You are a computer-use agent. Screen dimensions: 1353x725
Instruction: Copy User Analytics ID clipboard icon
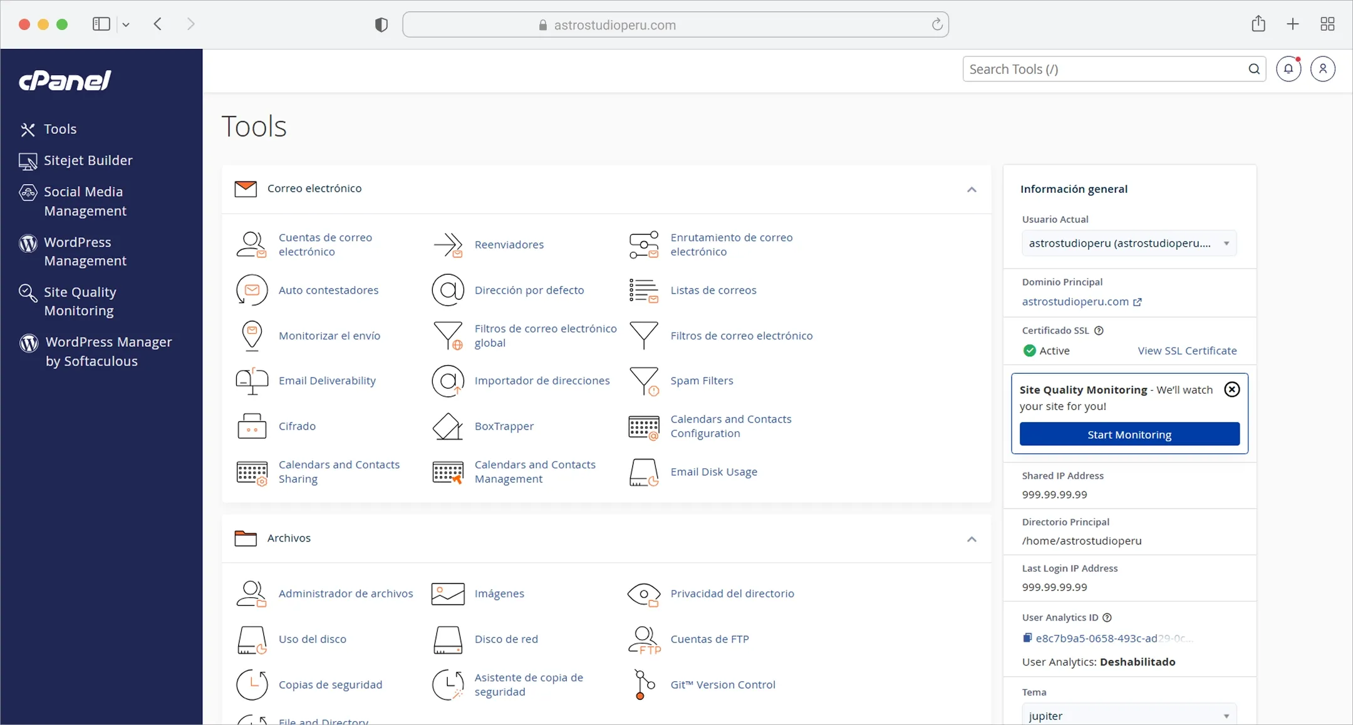pyautogui.click(x=1027, y=638)
